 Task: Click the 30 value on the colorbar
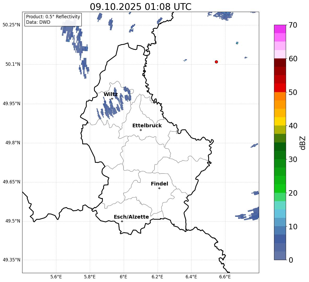point(293,159)
